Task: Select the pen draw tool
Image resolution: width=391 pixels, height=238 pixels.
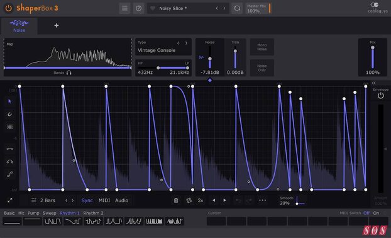Action: coord(9,114)
